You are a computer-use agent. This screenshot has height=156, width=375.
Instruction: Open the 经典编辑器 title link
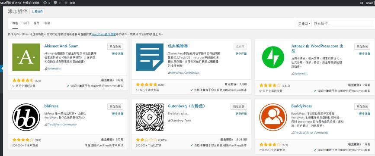click(x=178, y=46)
